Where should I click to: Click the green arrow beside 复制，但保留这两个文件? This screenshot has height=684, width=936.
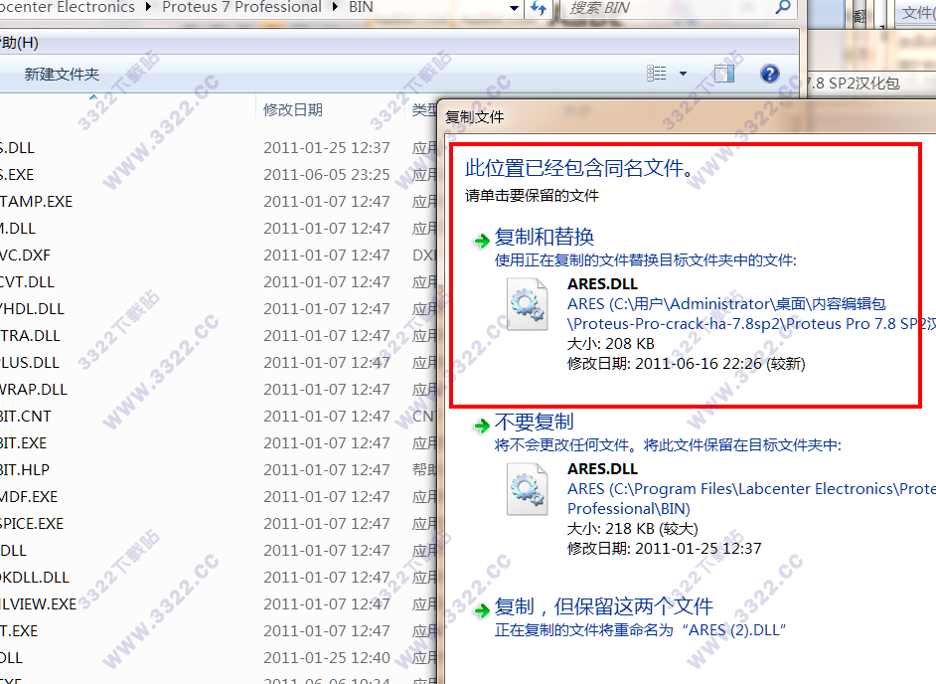(481, 607)
